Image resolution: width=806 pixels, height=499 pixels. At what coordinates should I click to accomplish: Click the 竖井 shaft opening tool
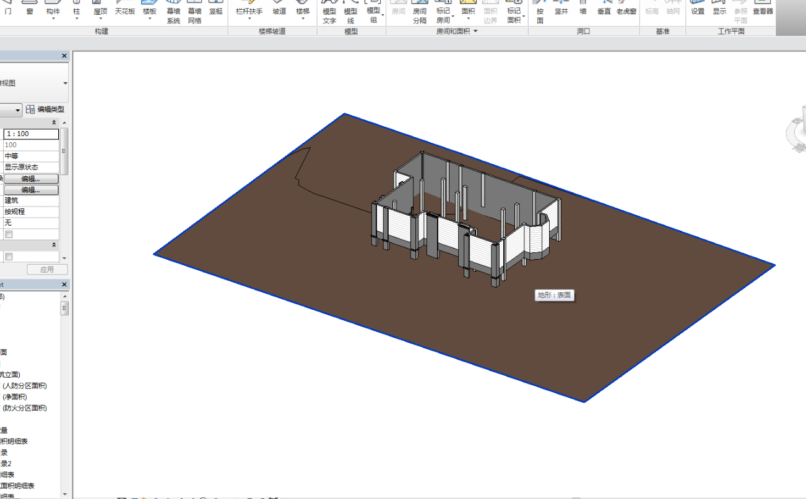click(x=561, y=11)
